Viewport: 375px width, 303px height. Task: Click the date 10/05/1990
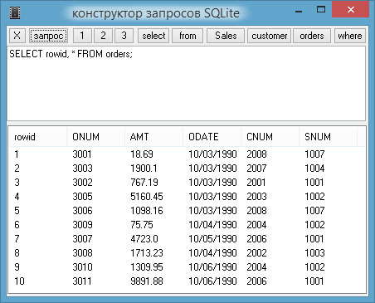tap(212, 239)
